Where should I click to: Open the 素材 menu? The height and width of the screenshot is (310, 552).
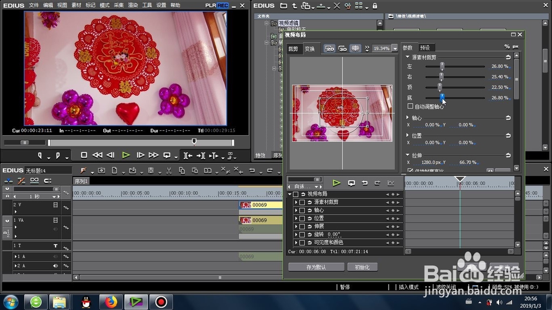coord(76,6)
